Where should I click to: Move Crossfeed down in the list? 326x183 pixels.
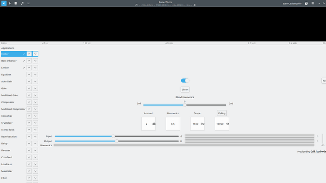35,157
